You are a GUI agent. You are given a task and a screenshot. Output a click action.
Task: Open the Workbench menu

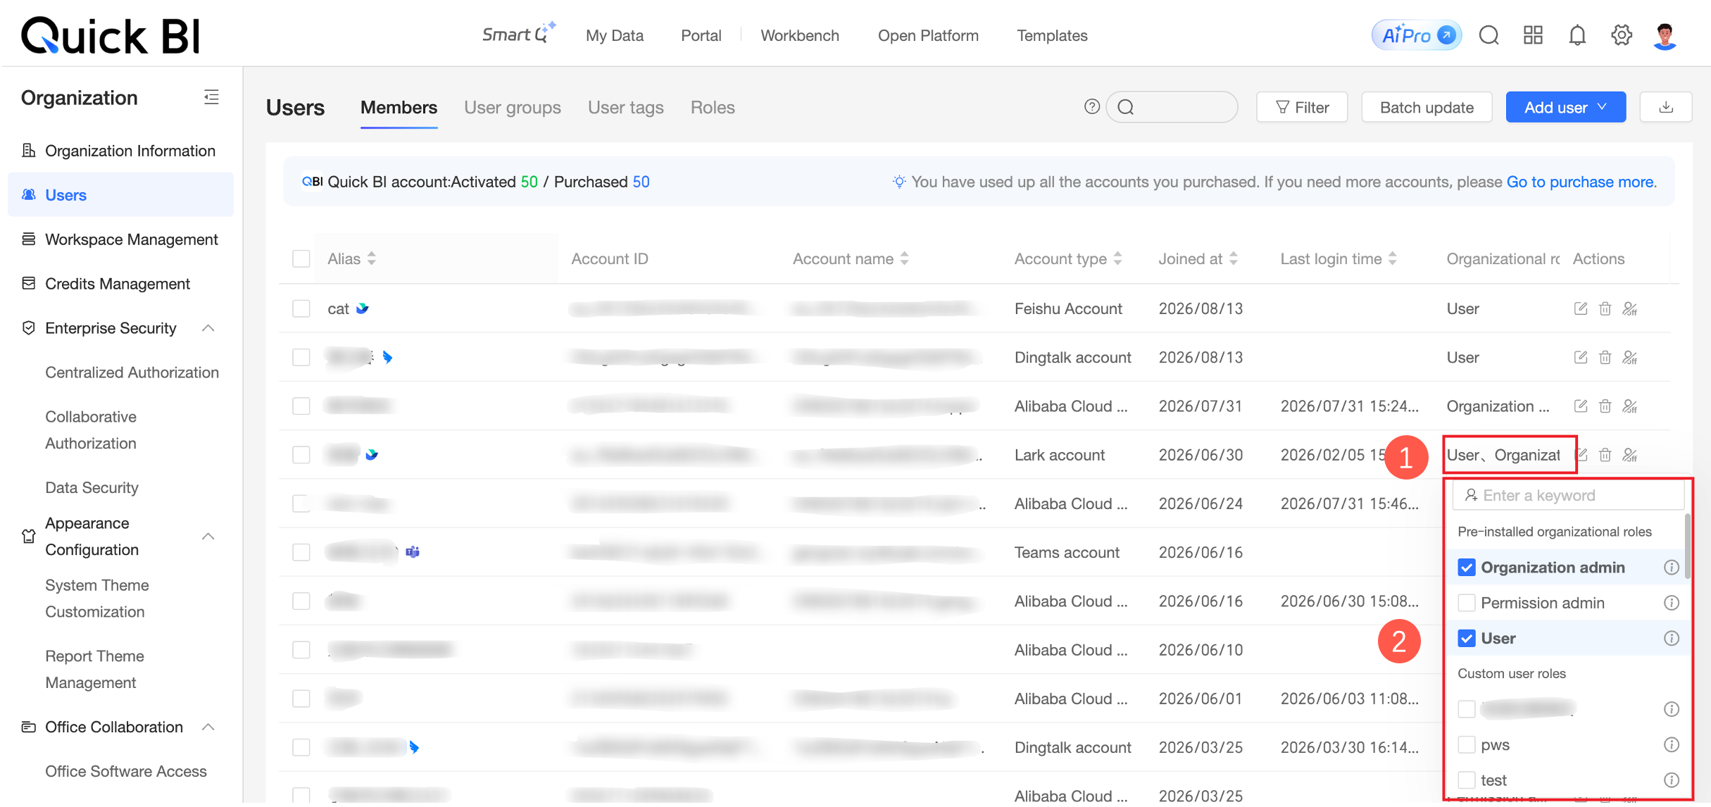point(800,35)
